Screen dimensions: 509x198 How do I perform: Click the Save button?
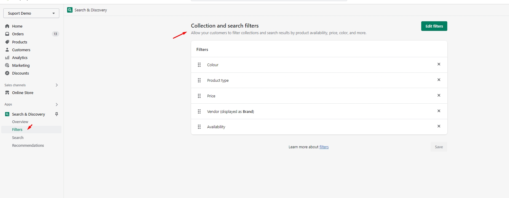[x=439, y=147]
